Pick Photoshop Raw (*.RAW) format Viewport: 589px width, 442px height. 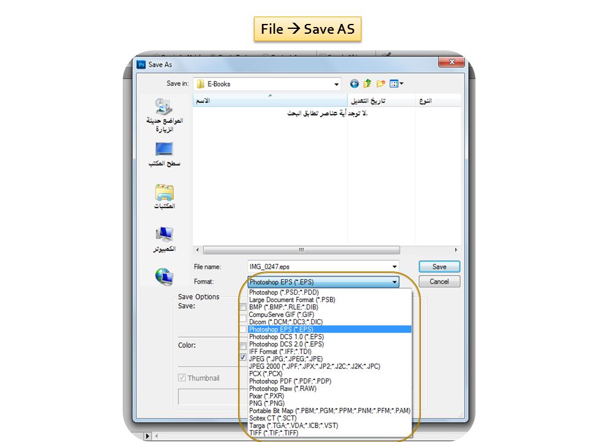pyautogui.click(x=330, y=389)
